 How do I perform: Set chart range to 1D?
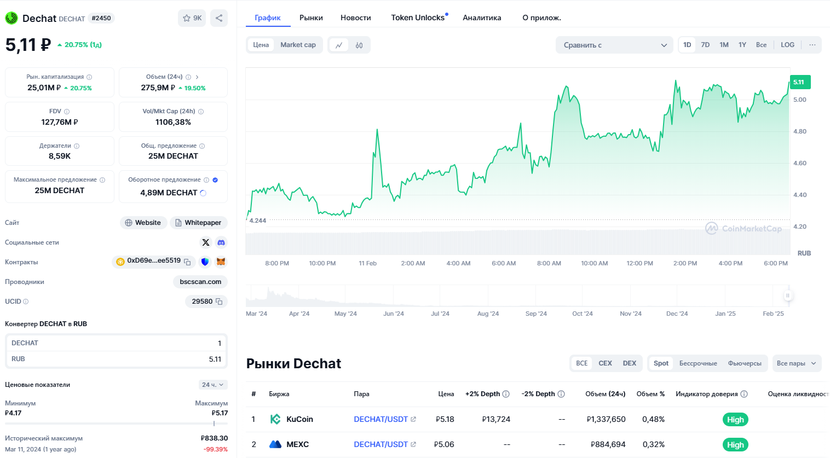687,45
